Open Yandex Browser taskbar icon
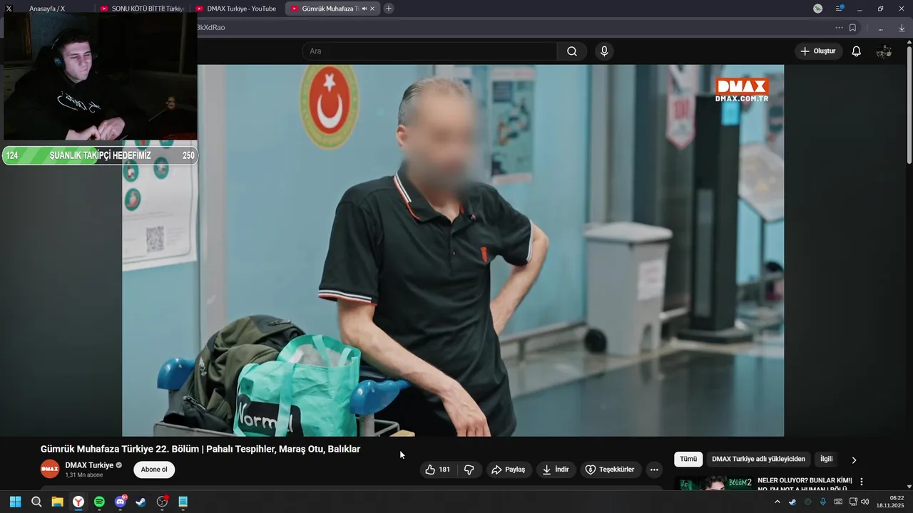The height and width of the screenshot is (513, 913). coord(78,502)
